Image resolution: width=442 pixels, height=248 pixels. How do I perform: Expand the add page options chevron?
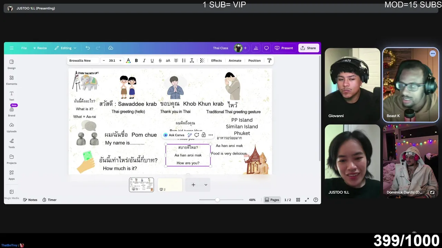tap(206, 185)
